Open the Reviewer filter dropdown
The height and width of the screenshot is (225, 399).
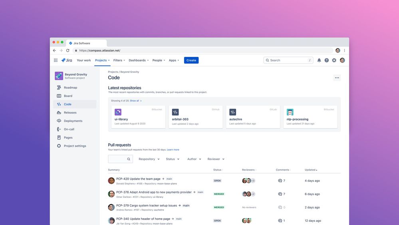tap(216, 159)
